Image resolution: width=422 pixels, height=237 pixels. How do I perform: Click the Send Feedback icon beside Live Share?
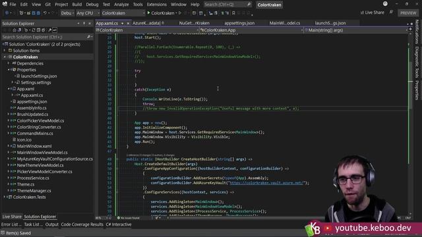[391, 13]
